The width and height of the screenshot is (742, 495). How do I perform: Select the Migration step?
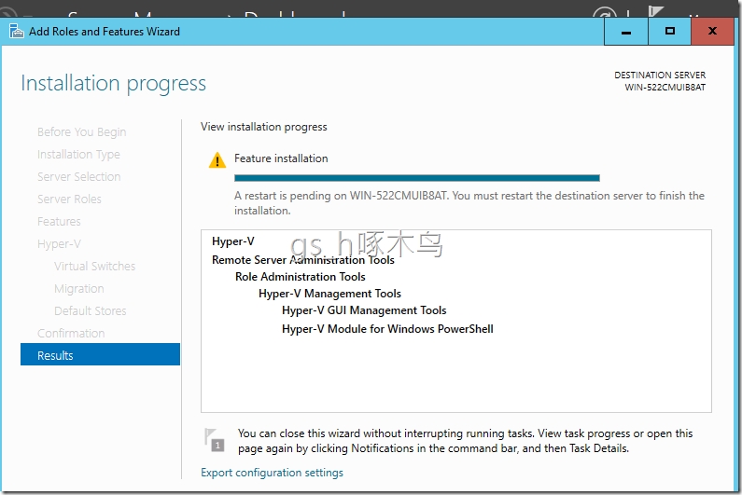[79, 288]
